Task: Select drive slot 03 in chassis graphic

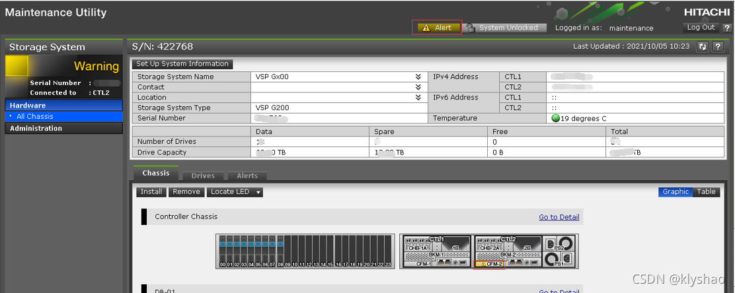Action: pyautogui.click(x=244, y=252)
